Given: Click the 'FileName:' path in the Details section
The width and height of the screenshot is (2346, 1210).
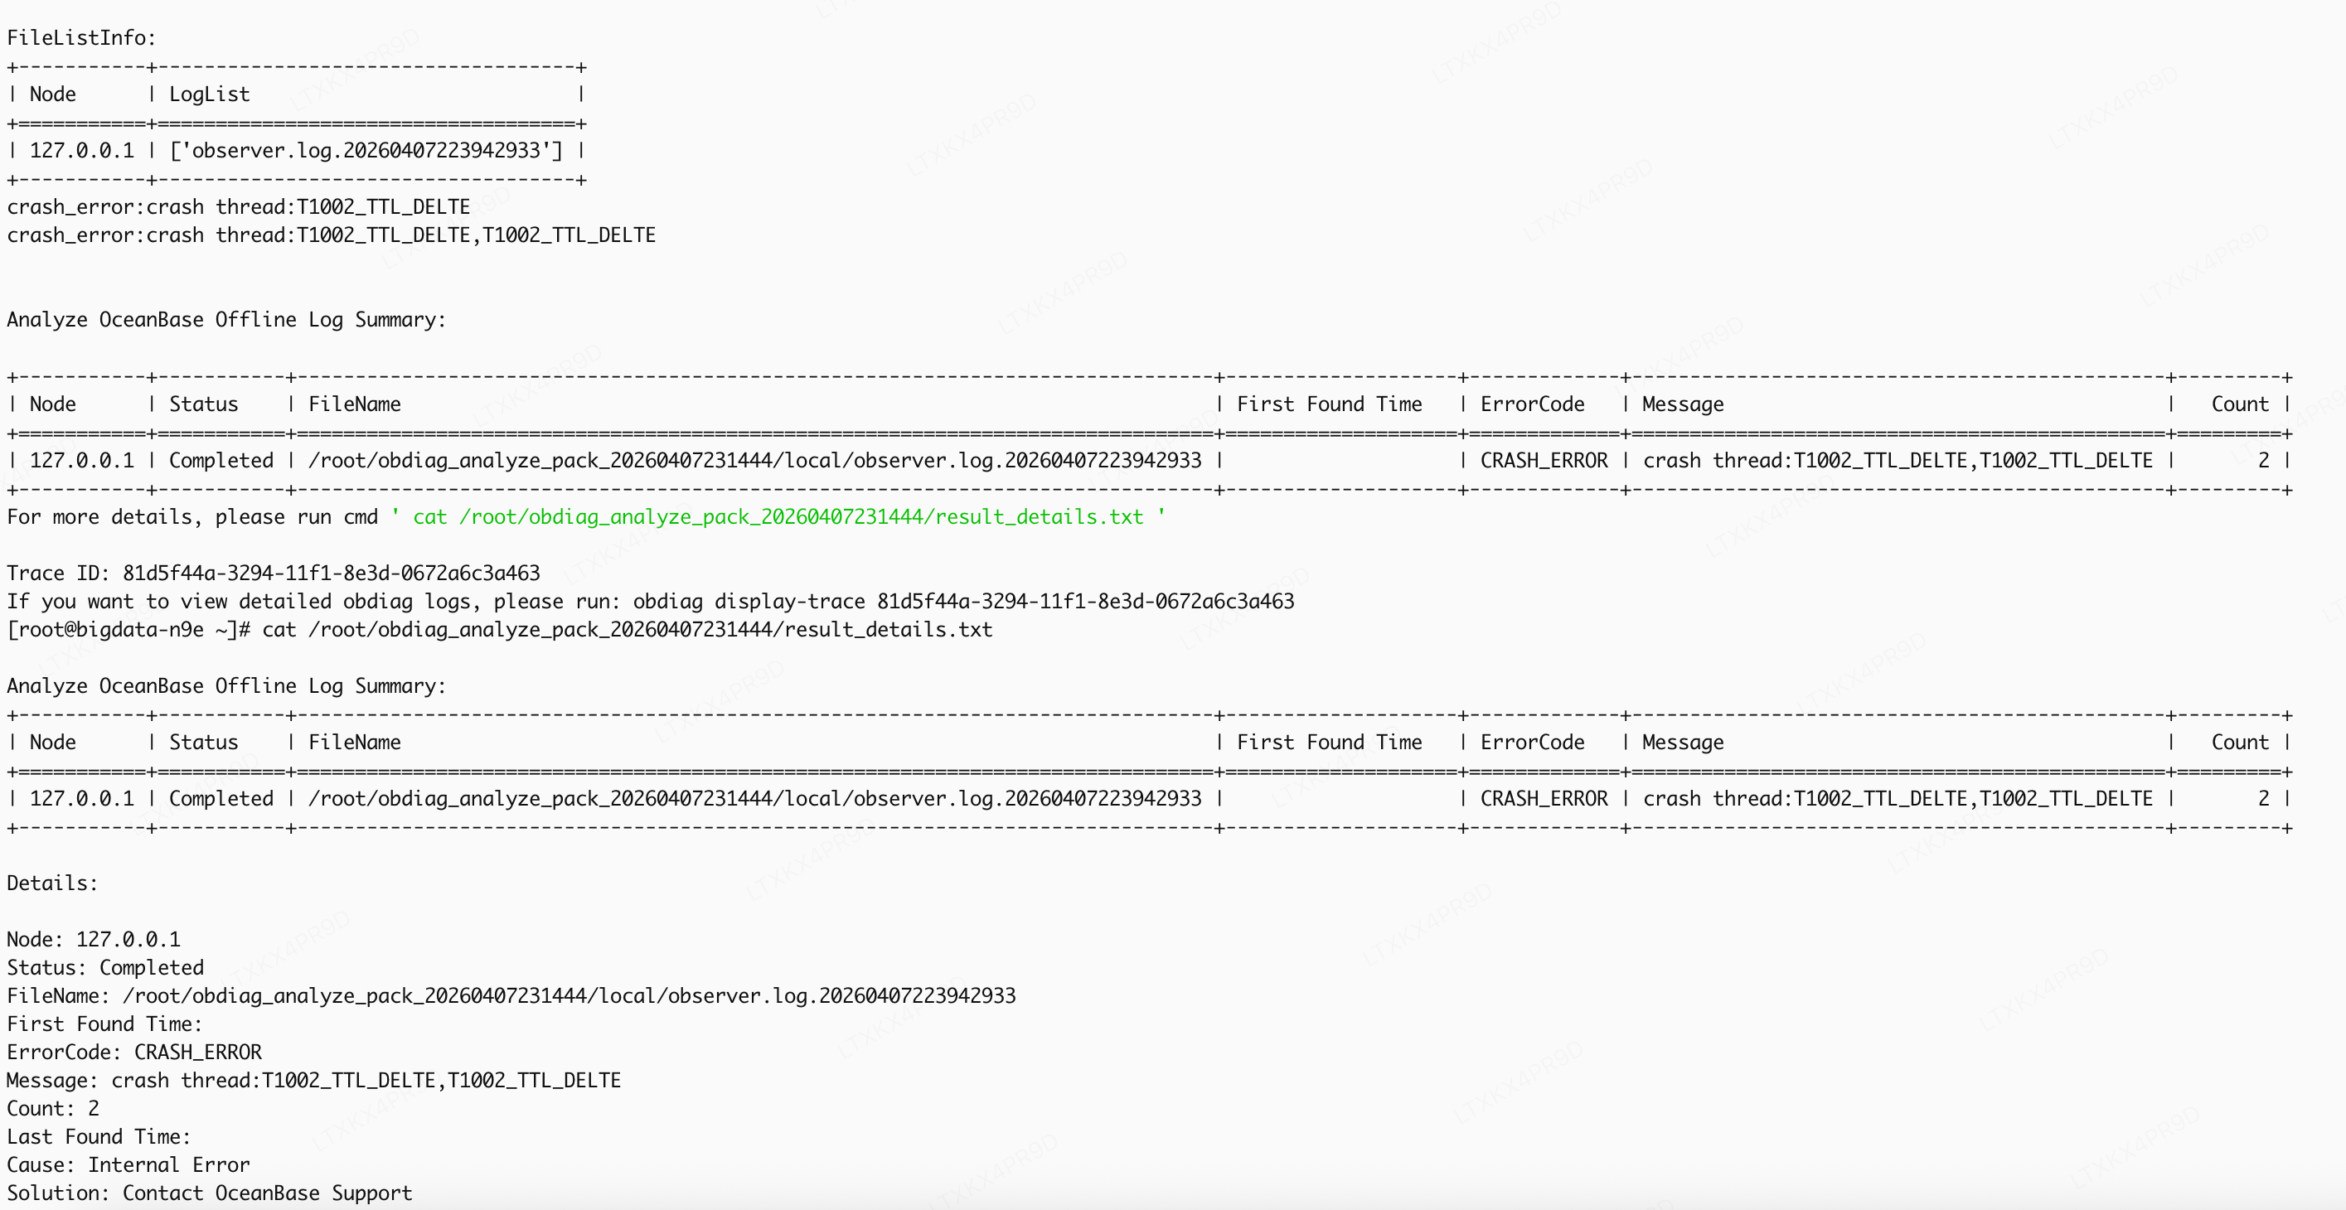Looking at the screenshot, I should point(569,996).
